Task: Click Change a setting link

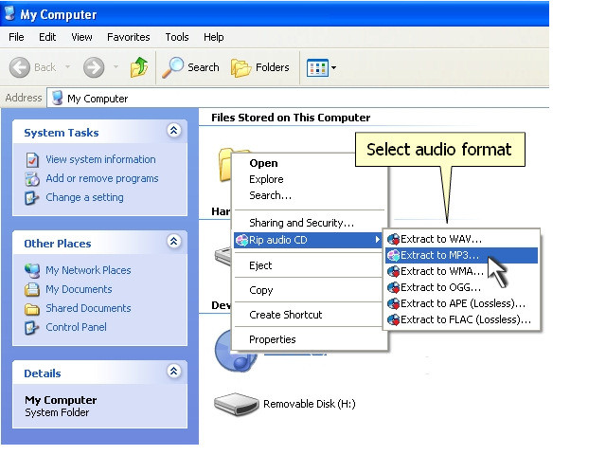Action: [84, 197]
